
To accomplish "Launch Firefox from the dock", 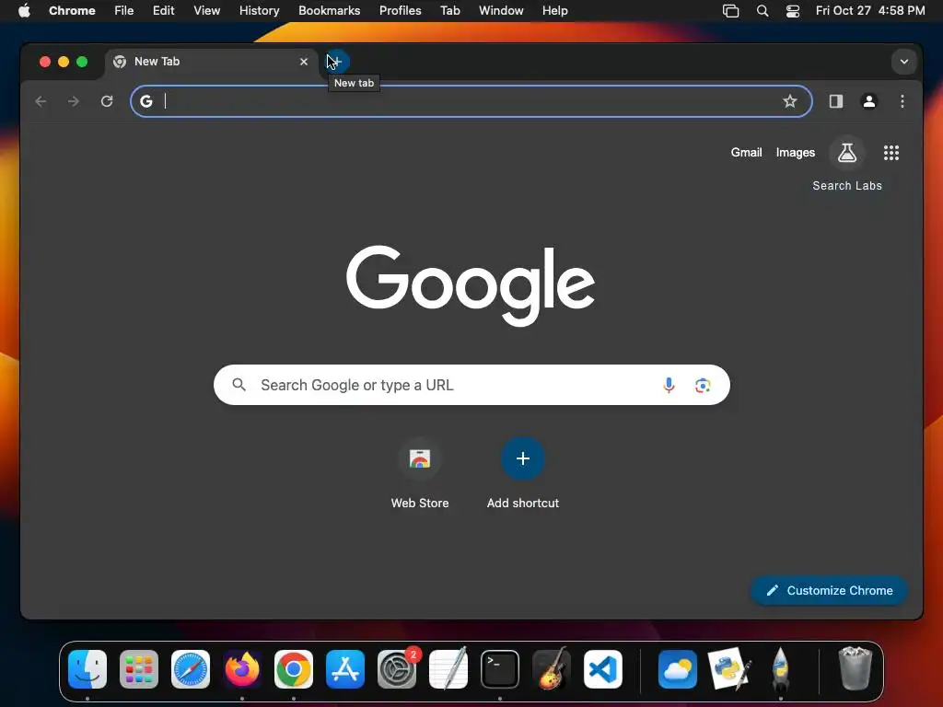I will pos(242,669).
